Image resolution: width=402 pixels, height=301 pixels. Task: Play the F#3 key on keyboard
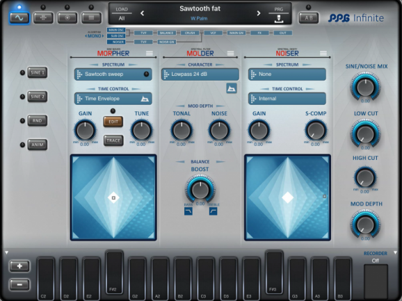pos(274,272)
